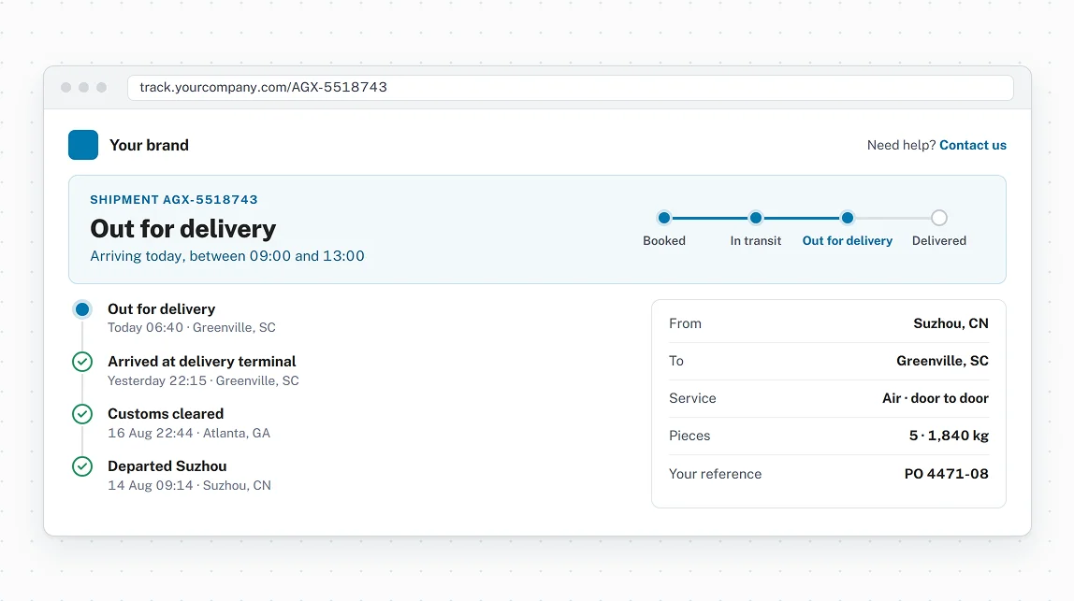Select the 'Your brand' name text
Screen dimensions: 1074x601
[150, 145]
